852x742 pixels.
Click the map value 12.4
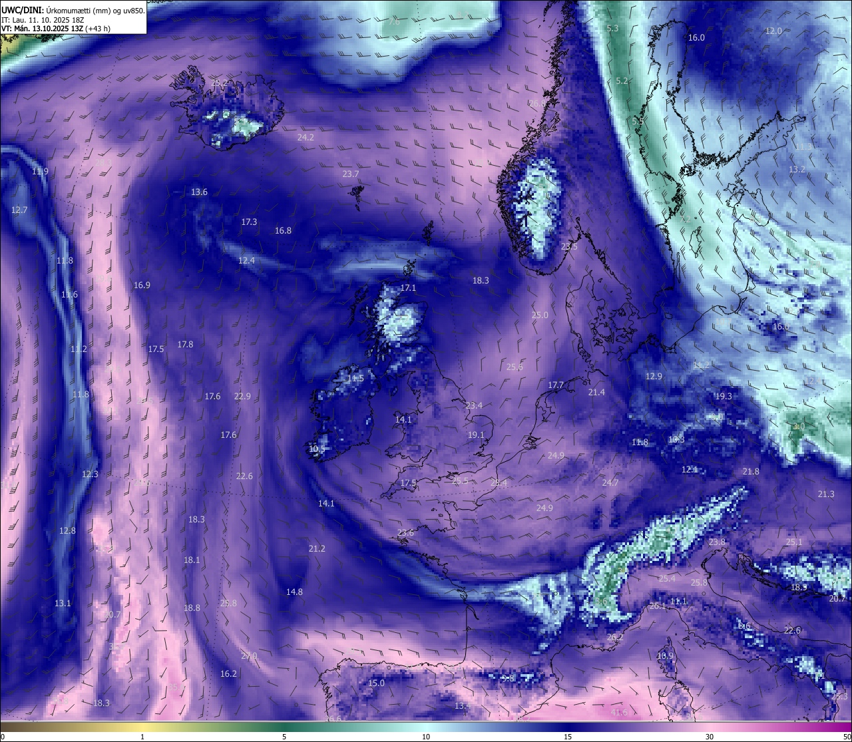tap(246, 260)
